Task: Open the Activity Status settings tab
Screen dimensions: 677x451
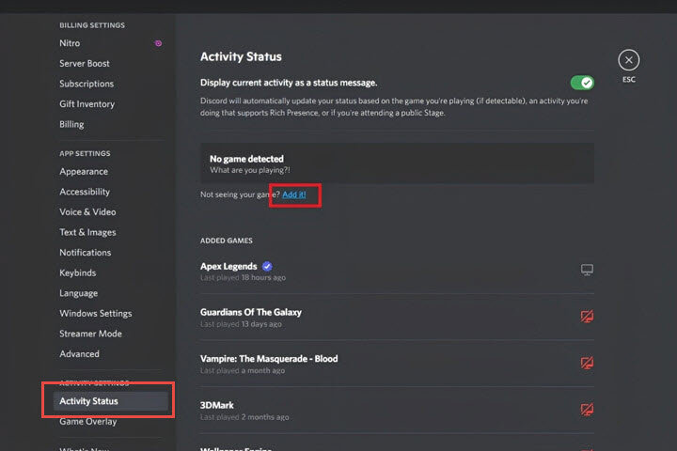Action: tap(89, 401)
